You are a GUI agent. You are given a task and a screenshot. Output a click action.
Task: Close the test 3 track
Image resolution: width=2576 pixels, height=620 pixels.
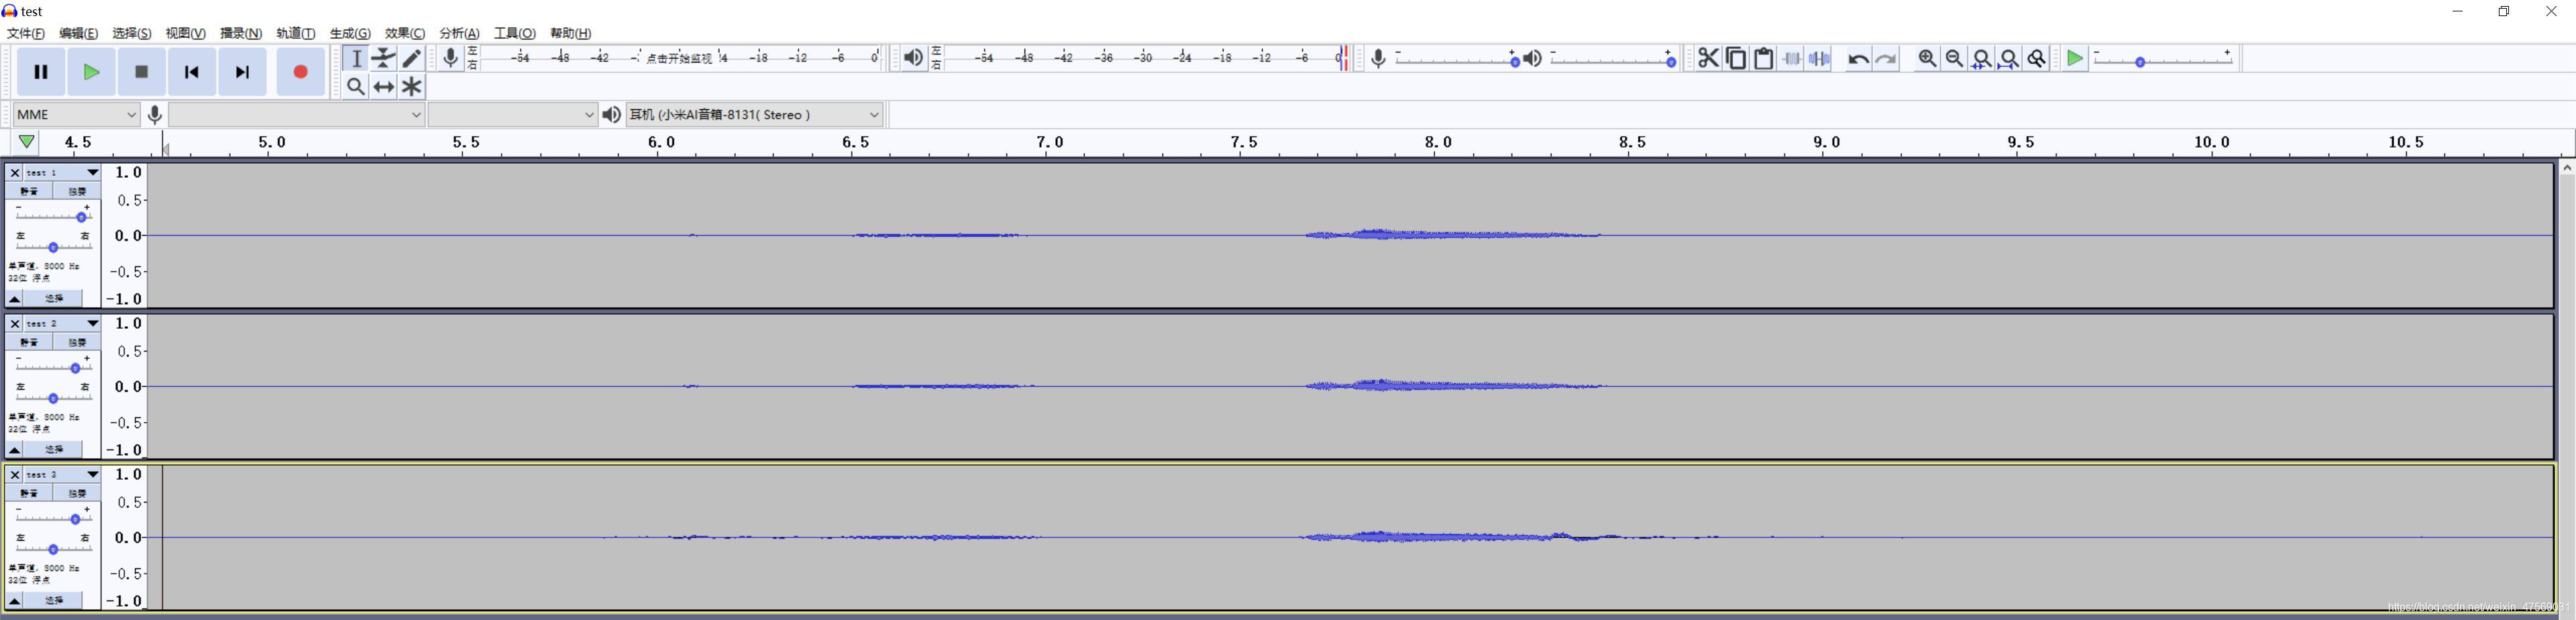tap(14, 474)
